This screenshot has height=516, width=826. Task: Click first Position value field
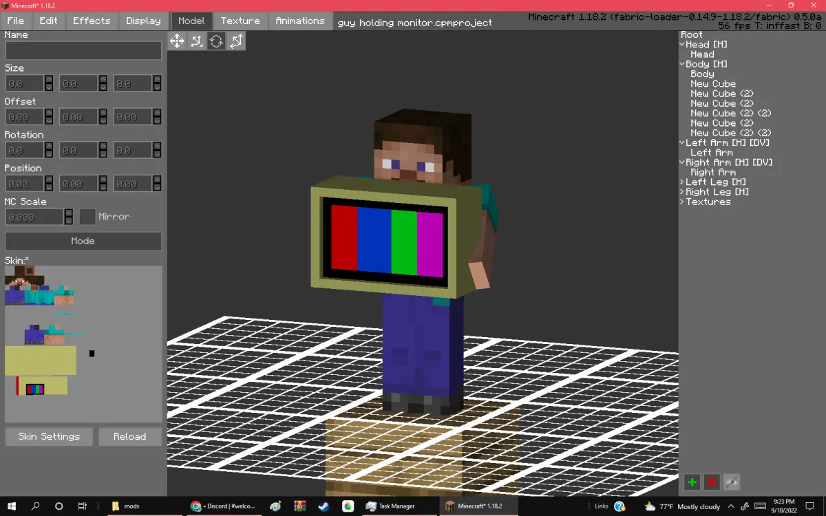point(25,184)
